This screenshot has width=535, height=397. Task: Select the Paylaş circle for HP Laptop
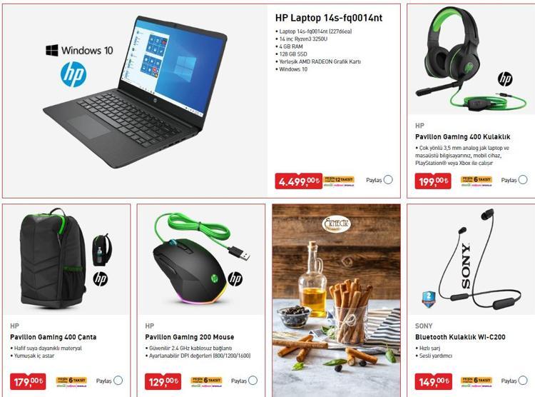388,180
